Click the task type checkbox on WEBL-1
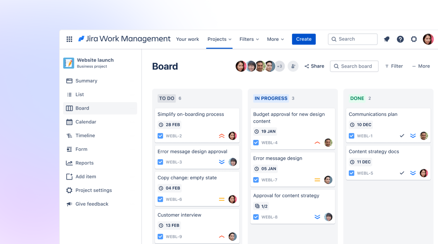 pos(352,136)
